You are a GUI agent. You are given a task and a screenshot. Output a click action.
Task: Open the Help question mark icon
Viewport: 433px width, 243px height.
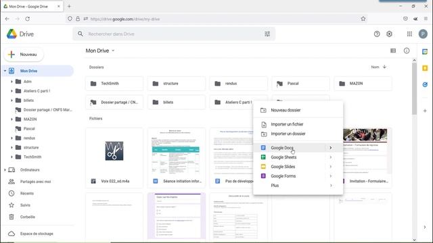[377, 34]
